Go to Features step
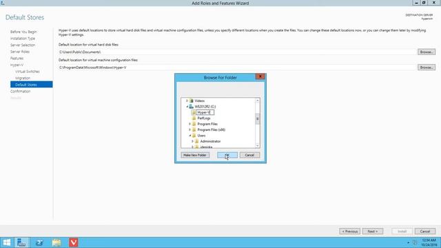441x248 pixels. (17, 58)
